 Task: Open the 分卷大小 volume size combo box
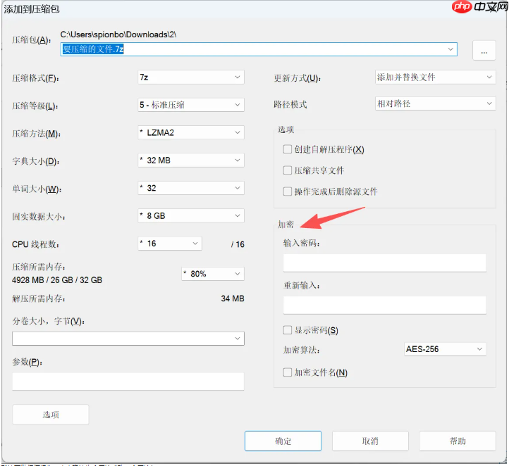coord(128,339)
